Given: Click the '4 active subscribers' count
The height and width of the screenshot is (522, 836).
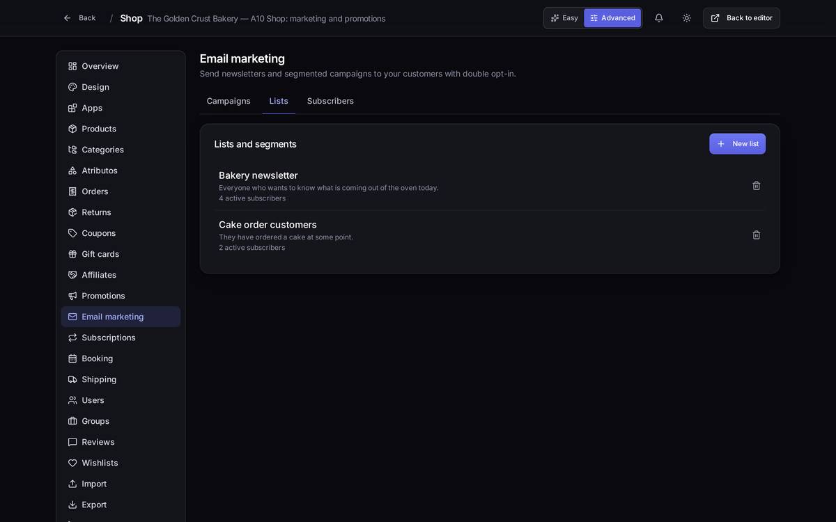Looking at the screenshot, I should click(252, 198).
